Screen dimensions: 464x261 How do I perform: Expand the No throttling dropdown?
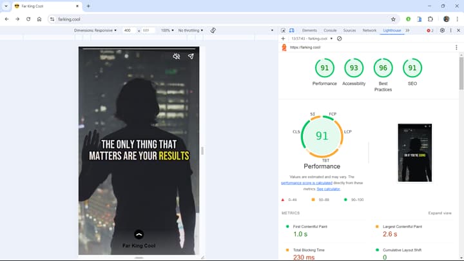(191, 30)
